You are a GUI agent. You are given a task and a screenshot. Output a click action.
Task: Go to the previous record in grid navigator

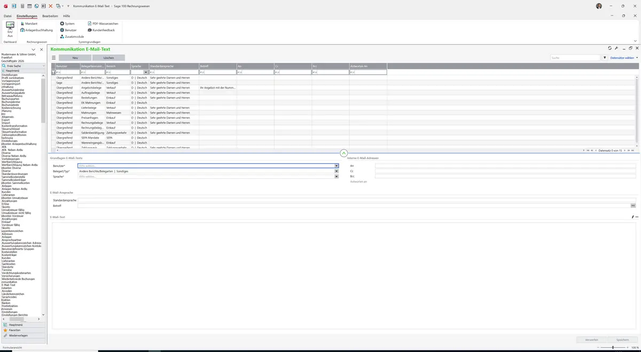(x=596, y=150)
